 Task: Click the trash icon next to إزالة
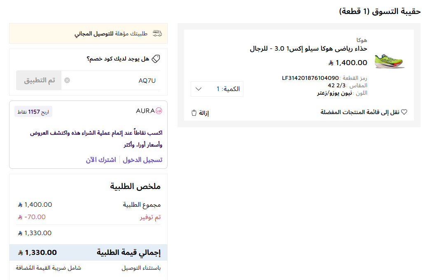[x=194, y=112]
